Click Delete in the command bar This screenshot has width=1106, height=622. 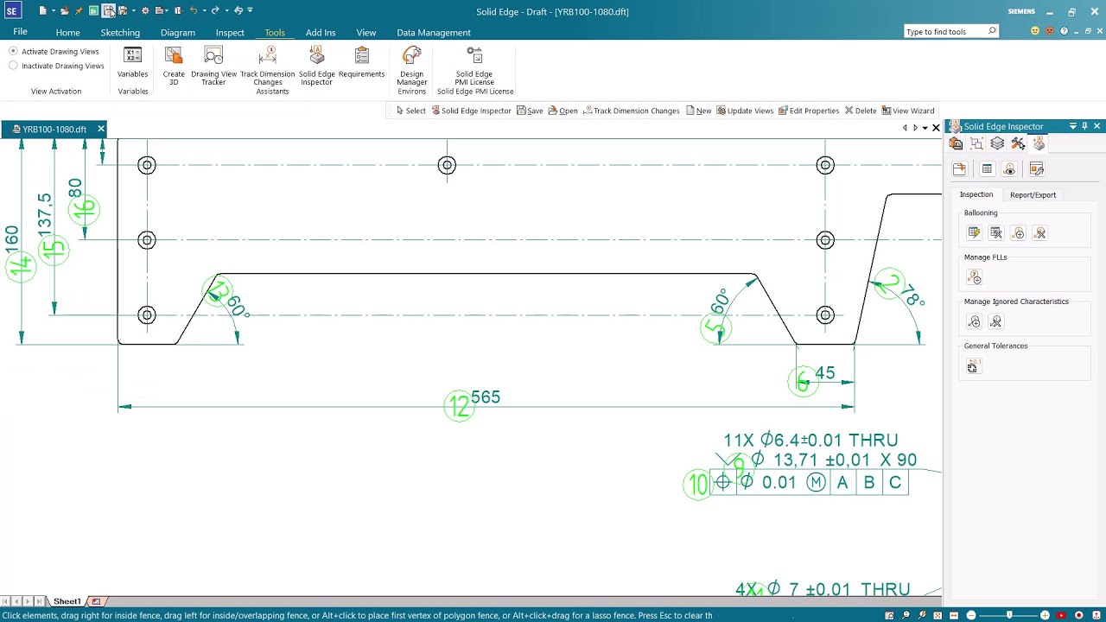(x=861, y=111)
